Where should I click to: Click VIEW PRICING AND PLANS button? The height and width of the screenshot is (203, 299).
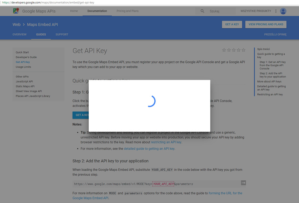click(x=266, y=24)
